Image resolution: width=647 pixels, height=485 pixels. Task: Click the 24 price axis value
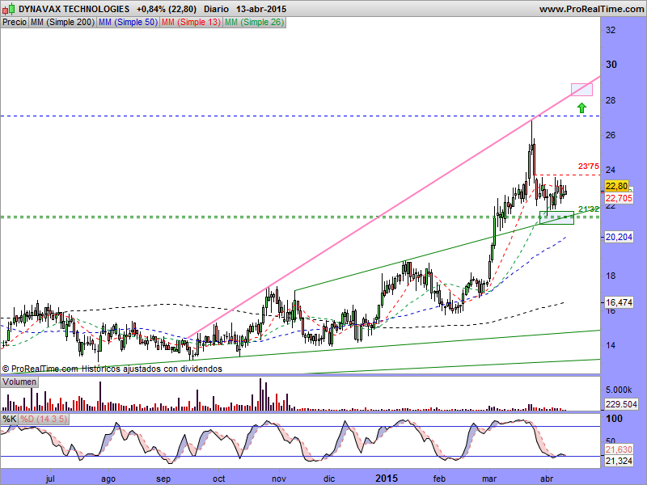click(x=611, y=170)
